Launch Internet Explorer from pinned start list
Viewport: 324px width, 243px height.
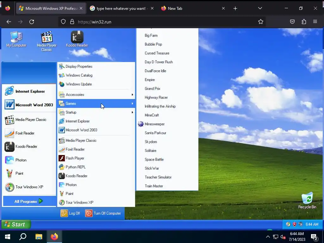point(29,91)
